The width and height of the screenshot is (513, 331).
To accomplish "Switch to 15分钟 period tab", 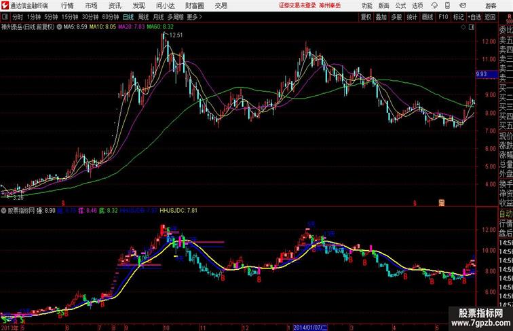I will [70, 17].
